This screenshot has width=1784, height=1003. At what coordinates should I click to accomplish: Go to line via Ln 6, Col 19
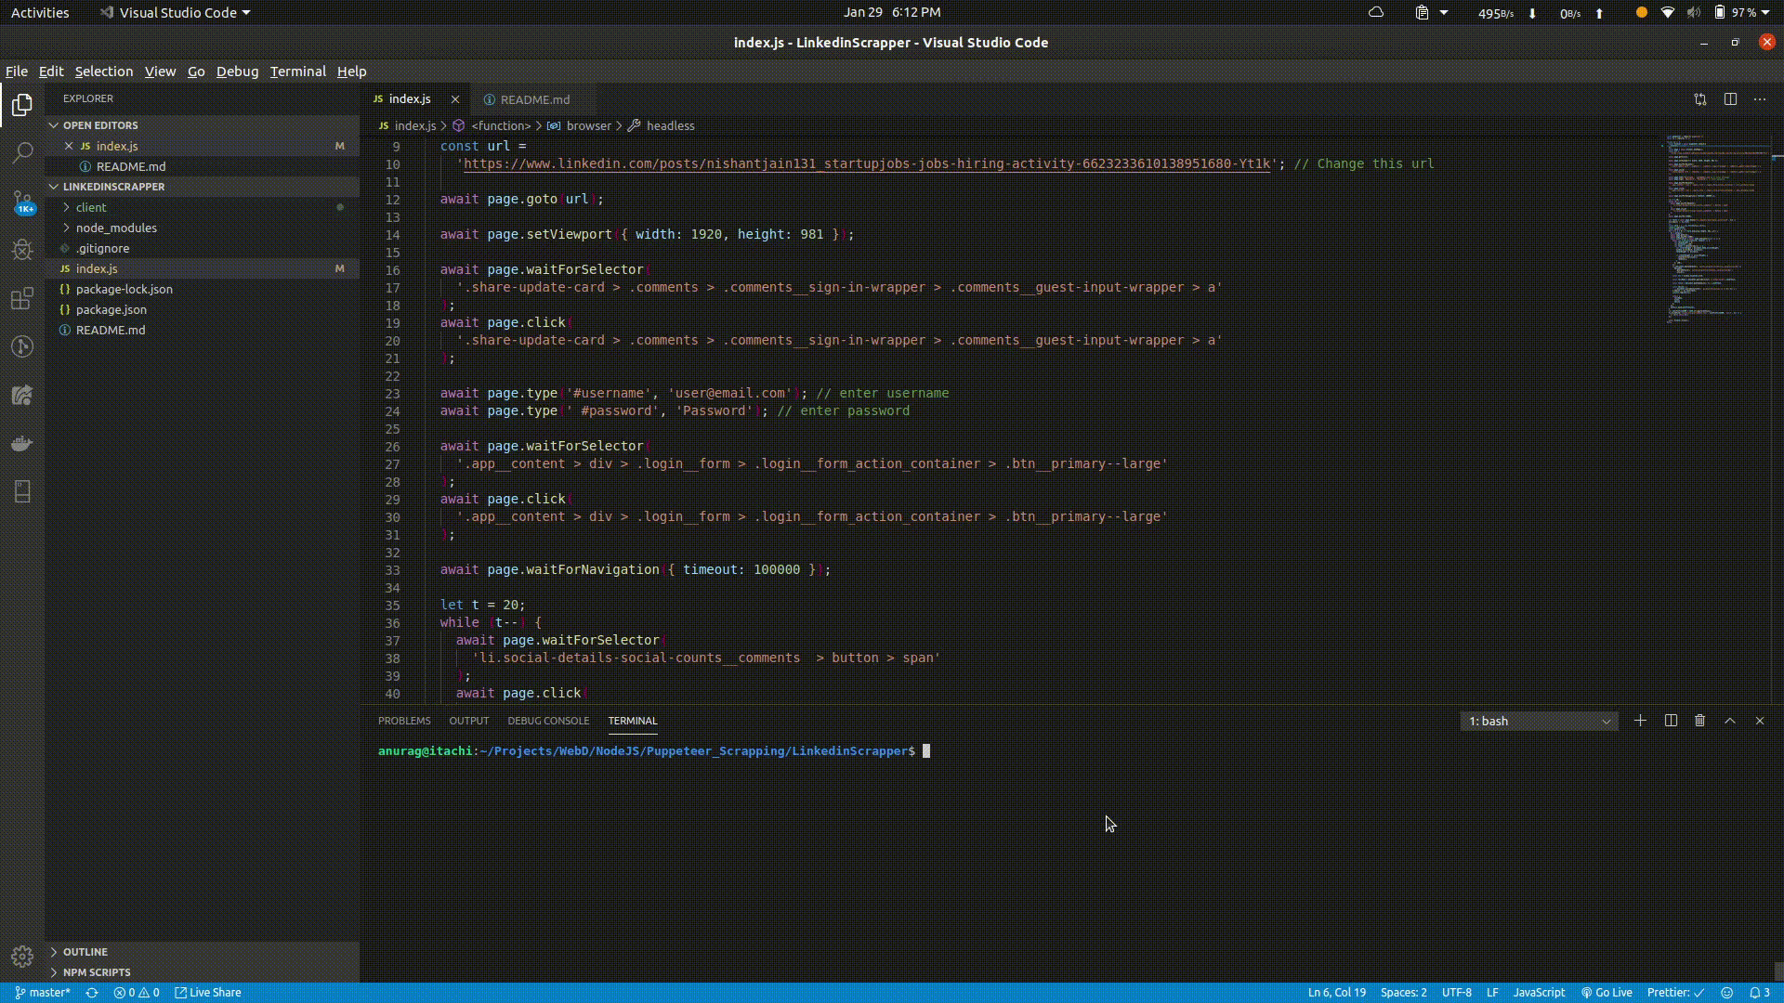(x=1337, y=993)
